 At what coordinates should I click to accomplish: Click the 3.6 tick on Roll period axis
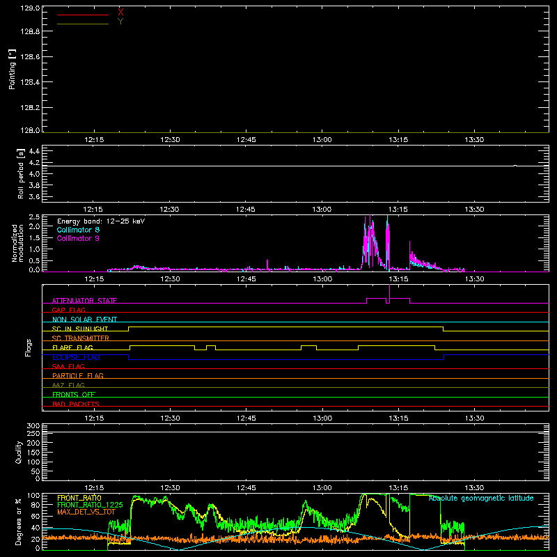[34, 197]
